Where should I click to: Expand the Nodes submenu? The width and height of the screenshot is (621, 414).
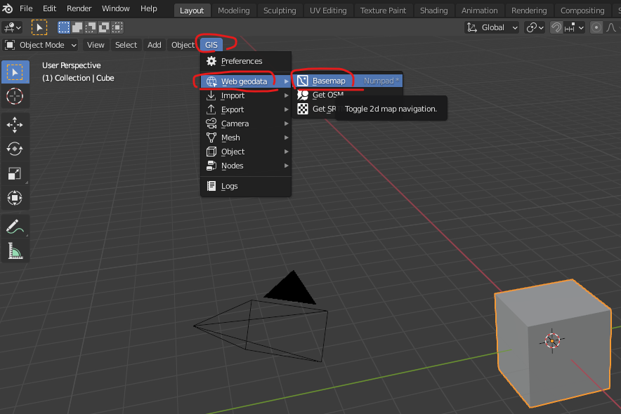tap(246, 166)
